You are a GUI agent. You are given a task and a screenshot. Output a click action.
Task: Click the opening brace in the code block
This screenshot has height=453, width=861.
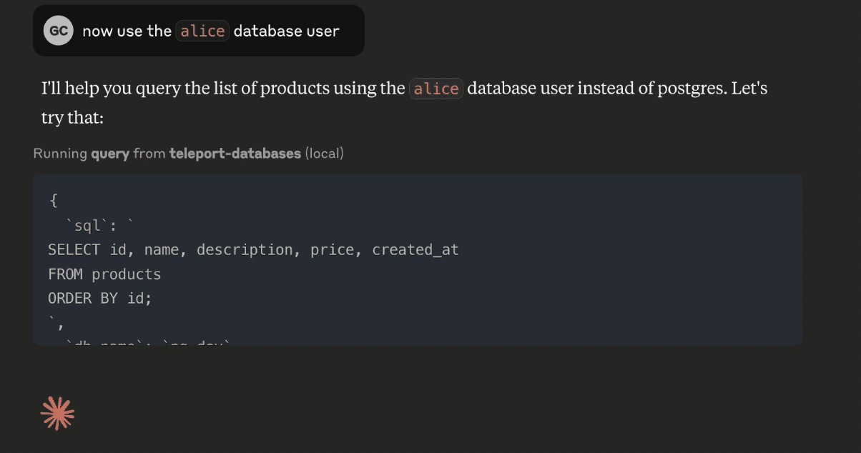(x=54, y=201)
